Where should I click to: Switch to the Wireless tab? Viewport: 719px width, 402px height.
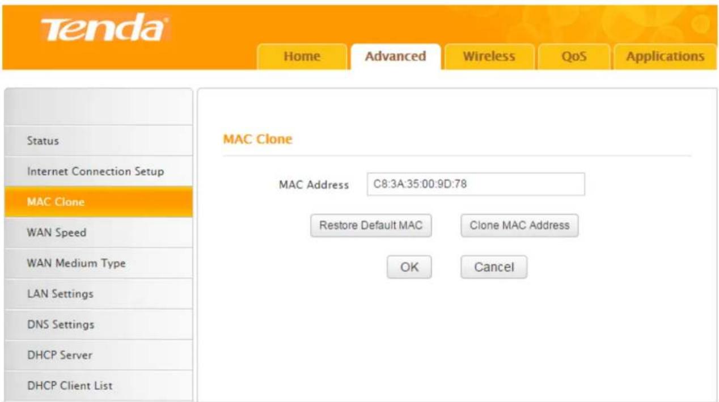[489, 57]
